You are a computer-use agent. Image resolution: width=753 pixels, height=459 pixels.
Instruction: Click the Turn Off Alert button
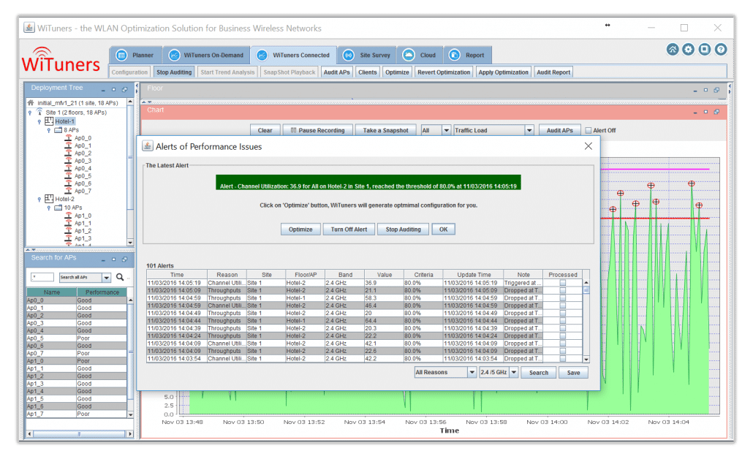349,229
